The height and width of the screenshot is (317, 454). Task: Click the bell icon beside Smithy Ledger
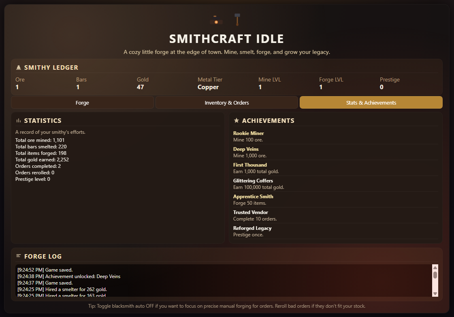tap(18, 68)
